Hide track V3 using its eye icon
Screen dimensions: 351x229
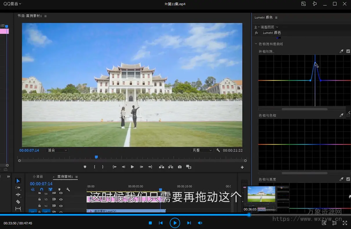pyautogui.click(x=61, y=199)
